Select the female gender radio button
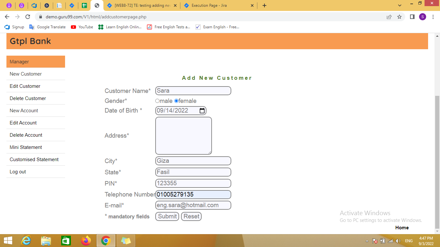The height and width of the screenshot is (247, 440). [x=176, y=101]
